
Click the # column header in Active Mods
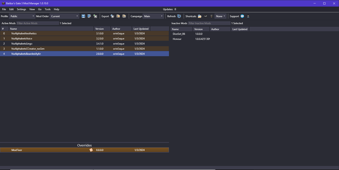click(x=5, y=29)
